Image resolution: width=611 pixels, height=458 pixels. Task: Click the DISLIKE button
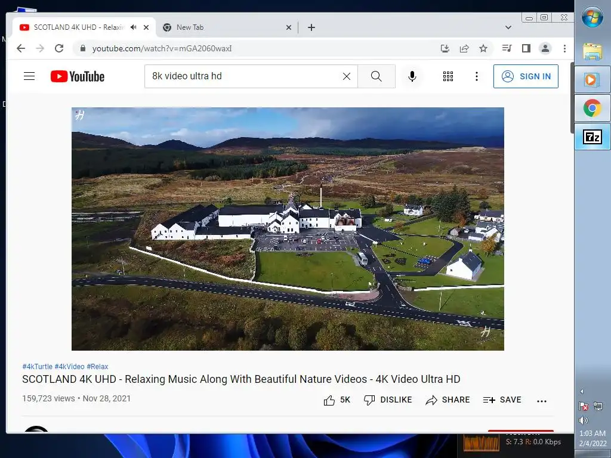(387, 400)
